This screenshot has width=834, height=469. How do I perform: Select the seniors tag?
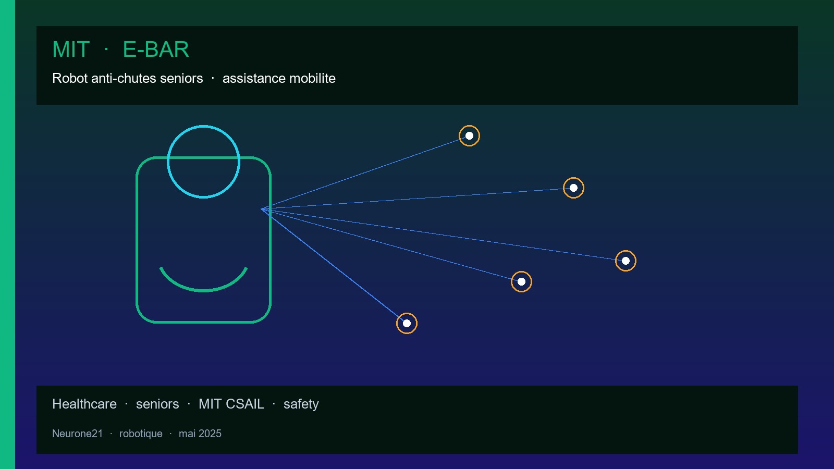pyautogui.click(x=157, y=404)
